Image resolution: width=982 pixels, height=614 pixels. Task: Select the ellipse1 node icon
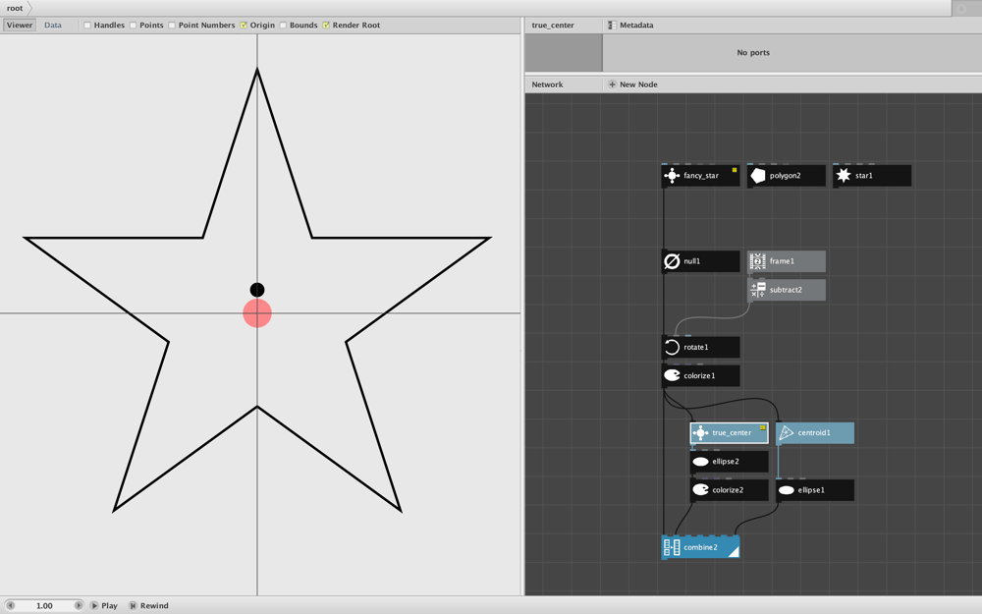(786, 490)
